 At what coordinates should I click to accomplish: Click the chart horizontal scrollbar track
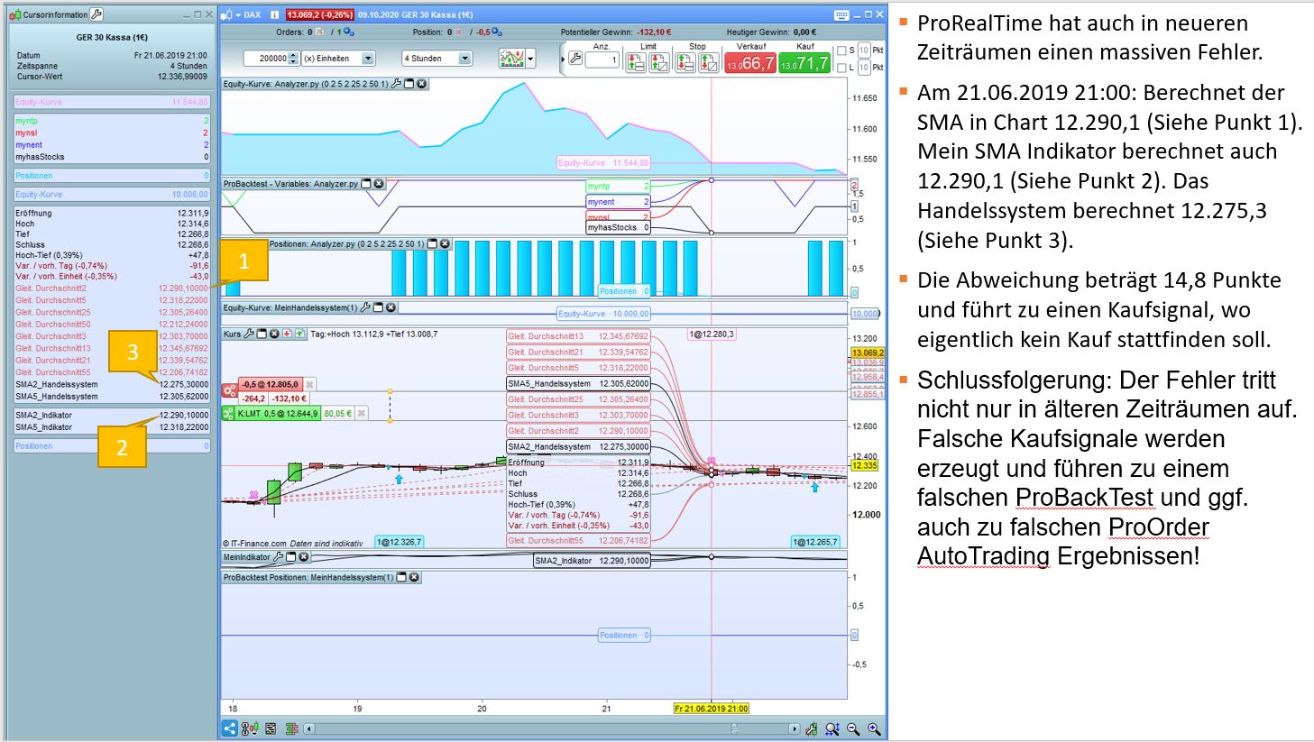pyautogui.click(x=551, y=728)
